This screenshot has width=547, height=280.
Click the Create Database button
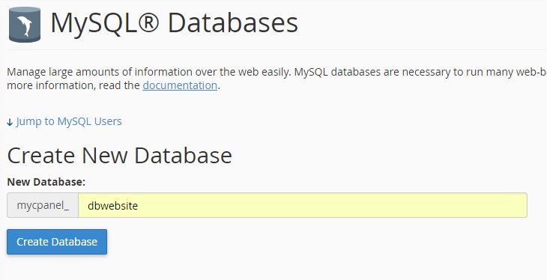click(57, 242)
